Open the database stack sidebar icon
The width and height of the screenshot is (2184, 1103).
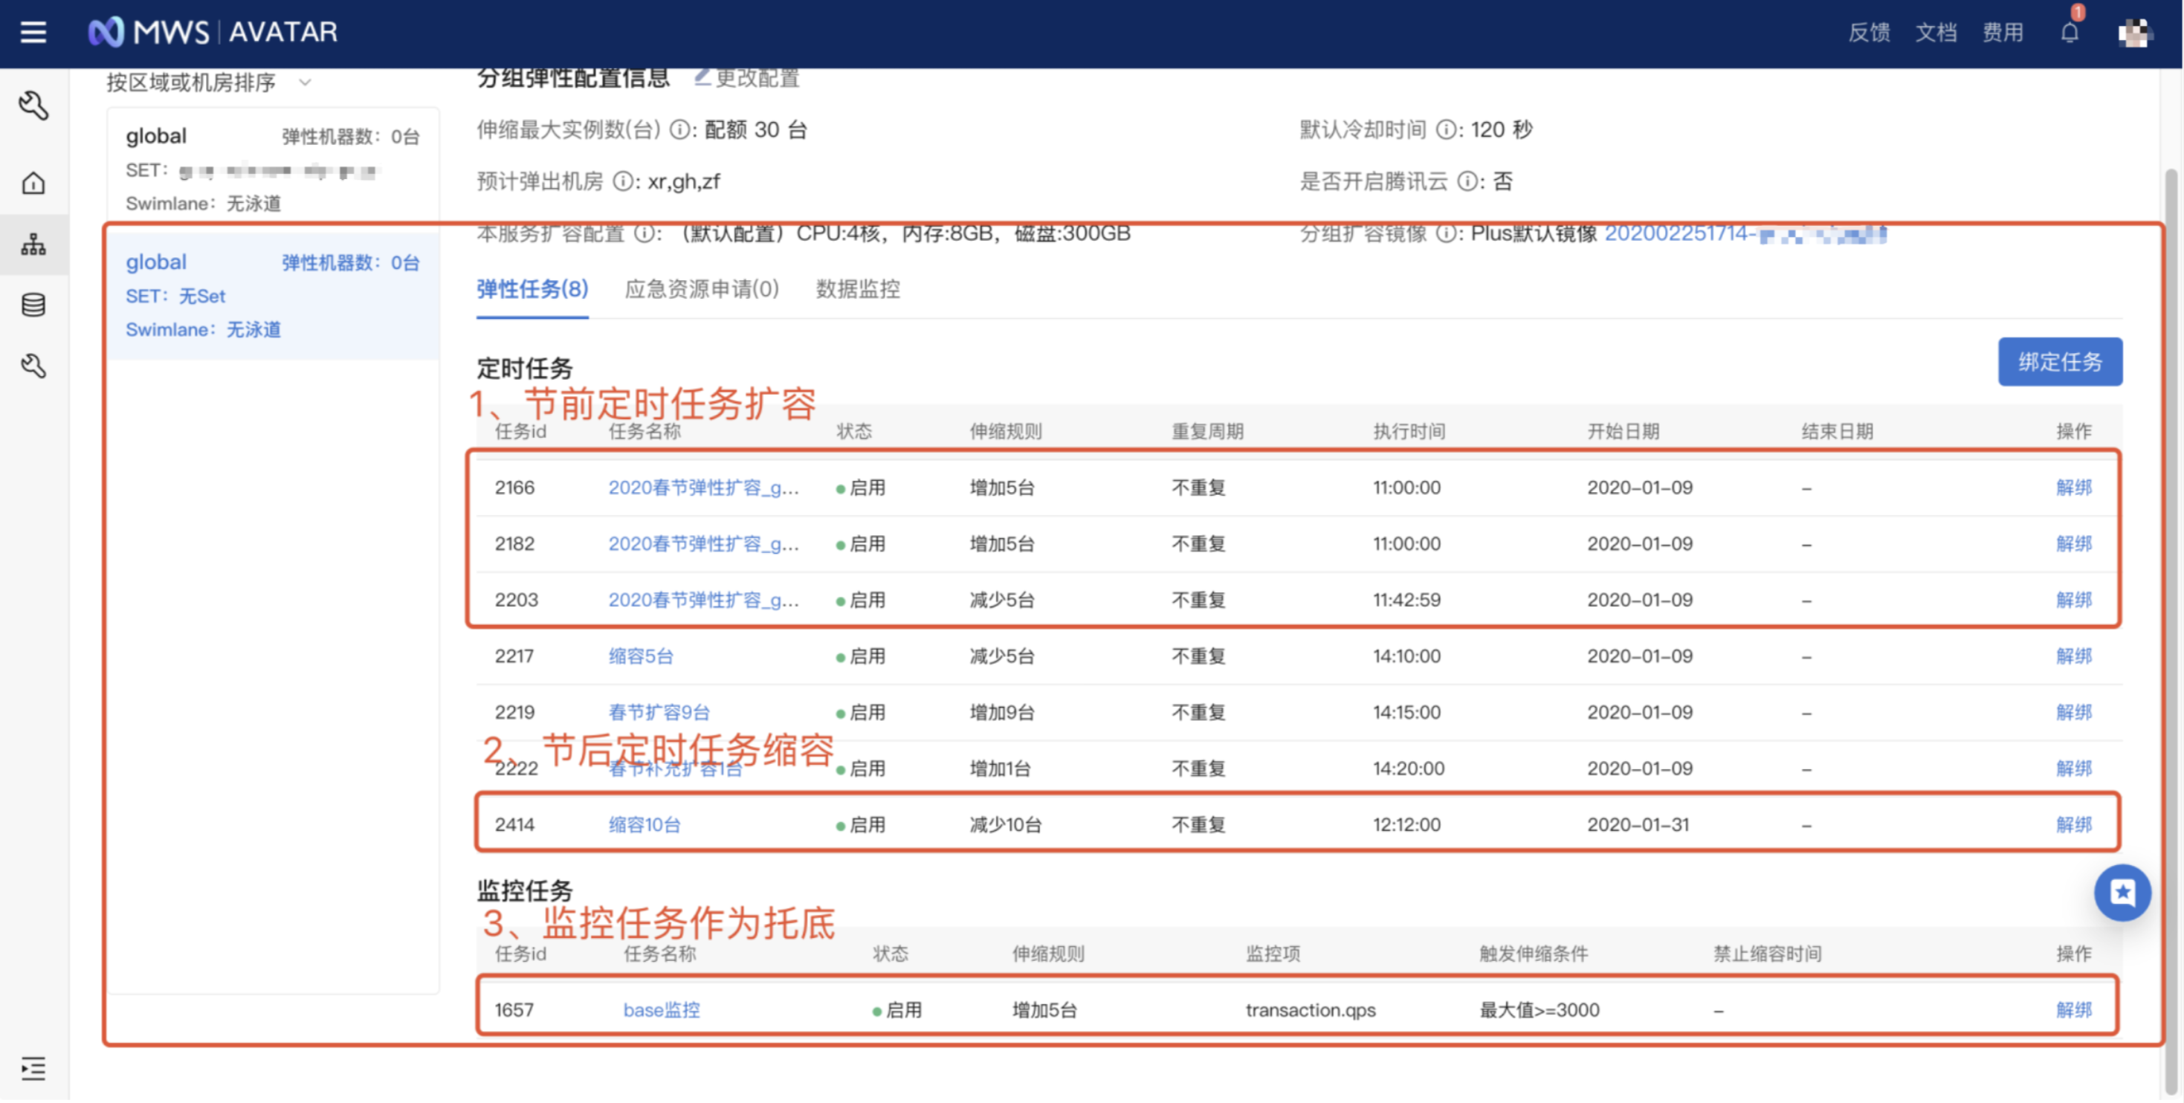coord(33,305)
